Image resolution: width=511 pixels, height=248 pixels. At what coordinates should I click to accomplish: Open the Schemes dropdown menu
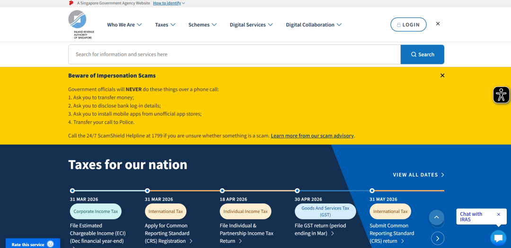(x=202, y=25)
